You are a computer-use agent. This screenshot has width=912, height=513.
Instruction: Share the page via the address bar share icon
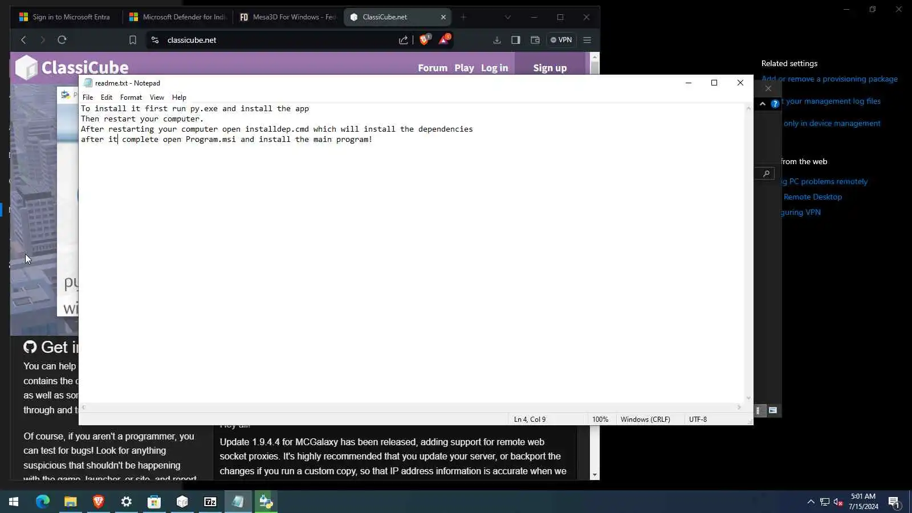pyautogui.click(x=404, y=40)
